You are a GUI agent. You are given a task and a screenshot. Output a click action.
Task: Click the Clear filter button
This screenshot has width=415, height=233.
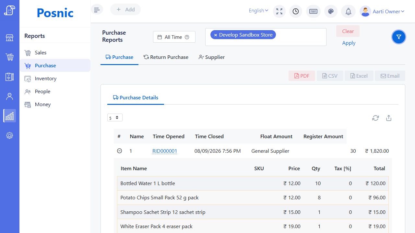click(x=348, y=31)
